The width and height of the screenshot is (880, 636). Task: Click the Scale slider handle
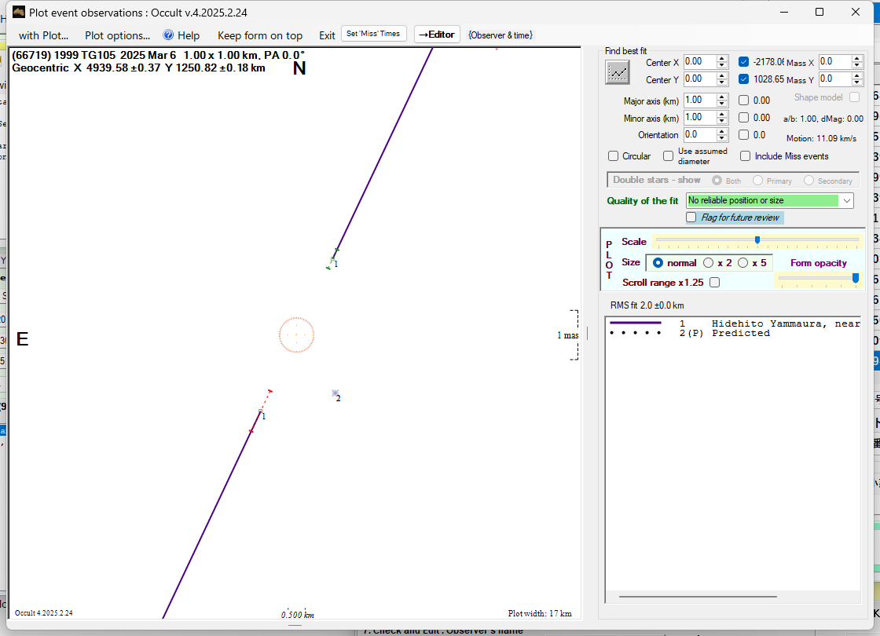[x=757, y=240]
